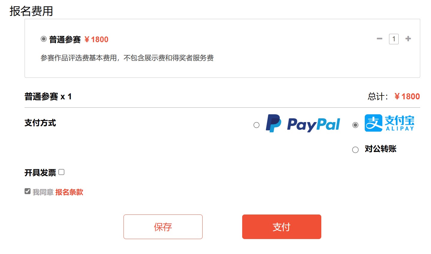Click the red 支付 pay button
The width and height of the screenshot is (431, 254).
pyautogui.click(x=282, y=227)
